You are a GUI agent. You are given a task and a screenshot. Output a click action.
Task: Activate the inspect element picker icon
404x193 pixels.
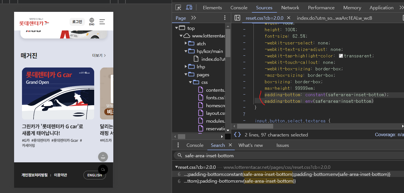click(178, 8)
